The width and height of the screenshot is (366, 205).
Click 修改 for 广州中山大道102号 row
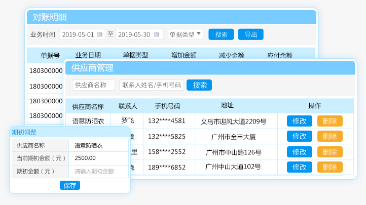click(299, 167)
